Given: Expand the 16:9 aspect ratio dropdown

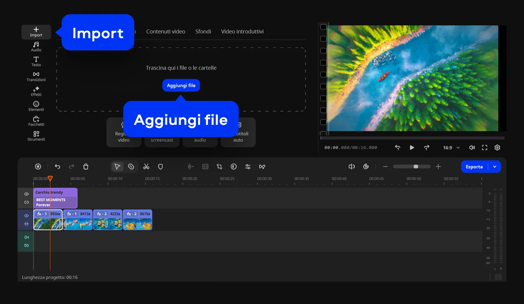Looking at the screenshot, I should tap(451, 147).
